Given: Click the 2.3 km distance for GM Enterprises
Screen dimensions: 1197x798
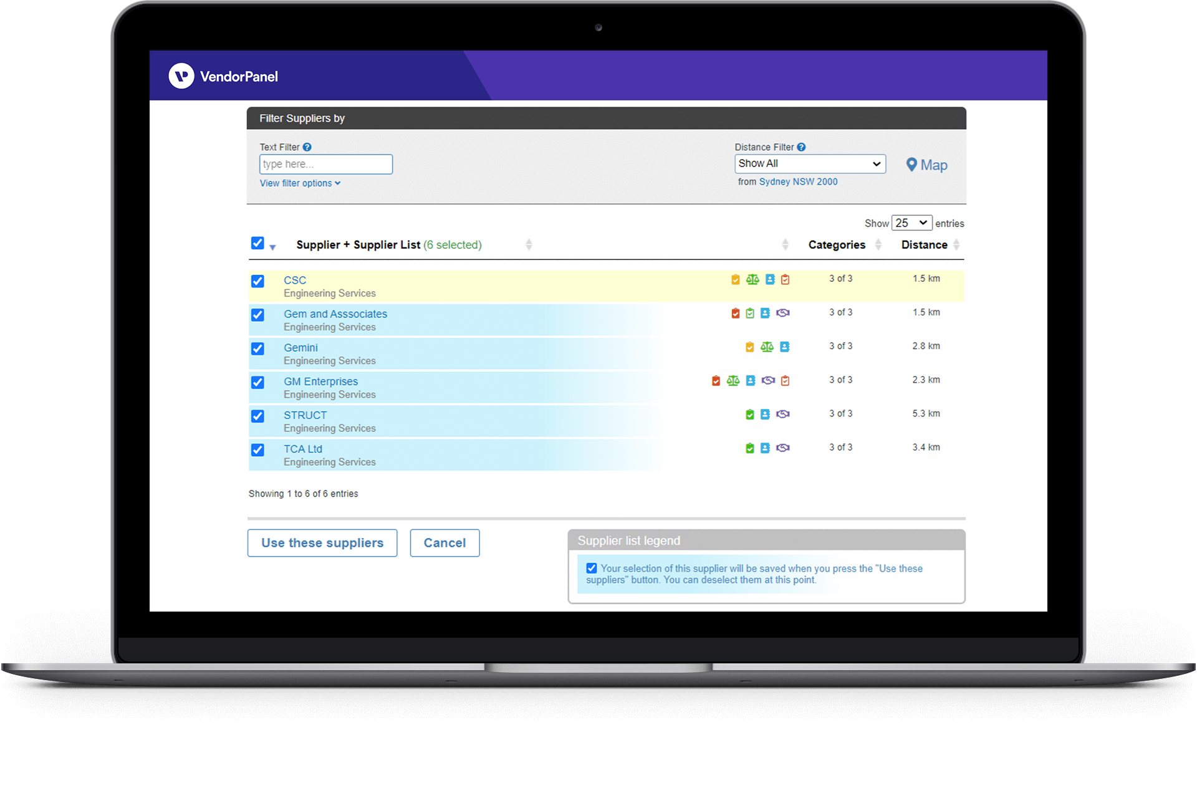Looking at the screenshot, I should coord(926,380).
